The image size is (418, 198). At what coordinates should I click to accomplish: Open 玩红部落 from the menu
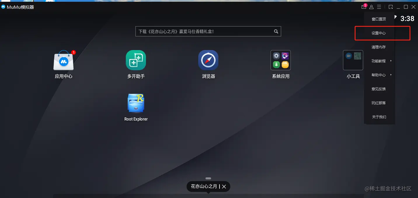379,103
